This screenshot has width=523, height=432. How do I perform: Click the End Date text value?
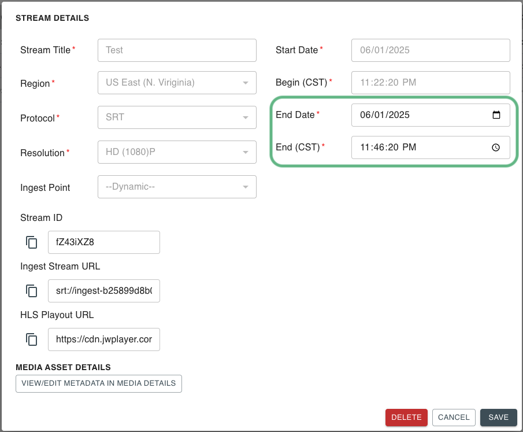(385, 115)
